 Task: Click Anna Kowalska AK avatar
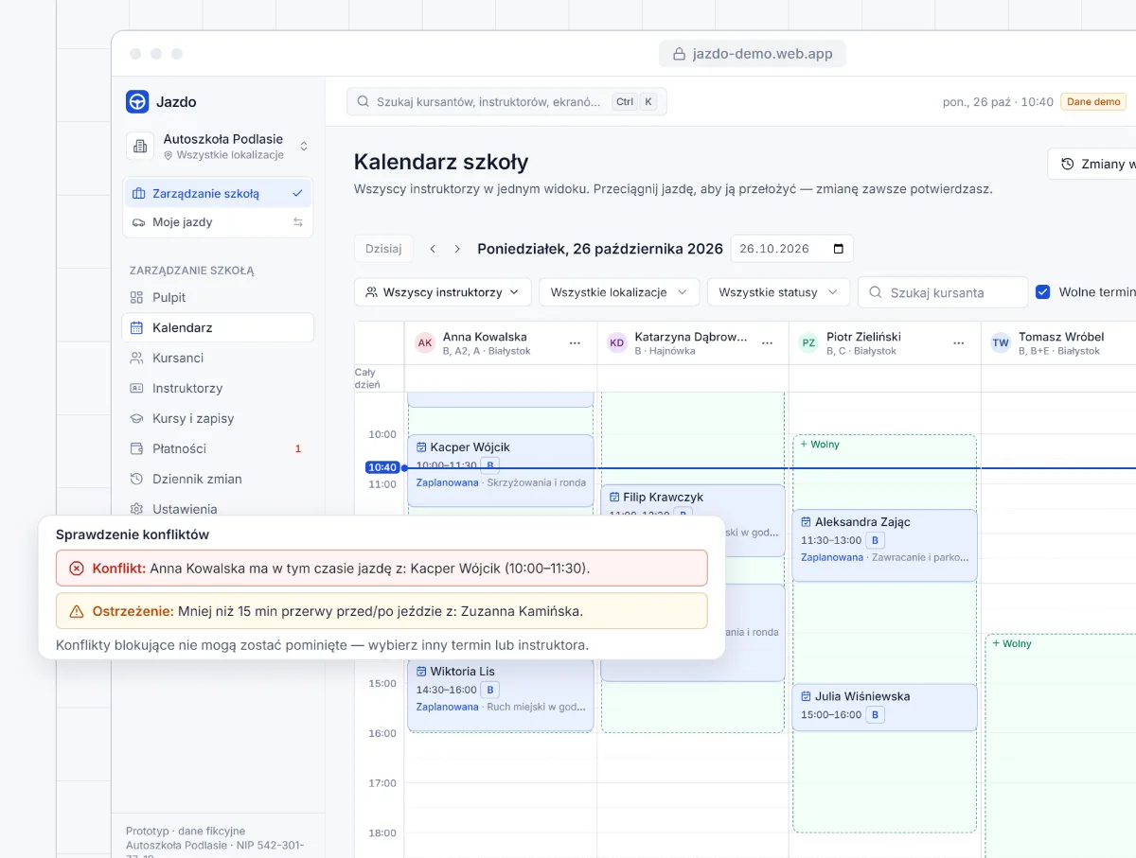pyautogui.click(x=425, y=343)
